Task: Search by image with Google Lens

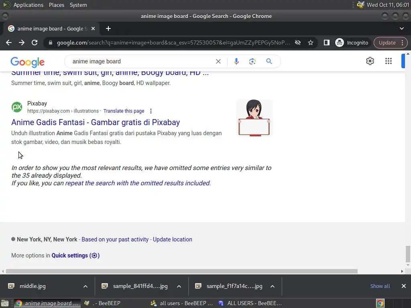Action: (x=252, y=61)
